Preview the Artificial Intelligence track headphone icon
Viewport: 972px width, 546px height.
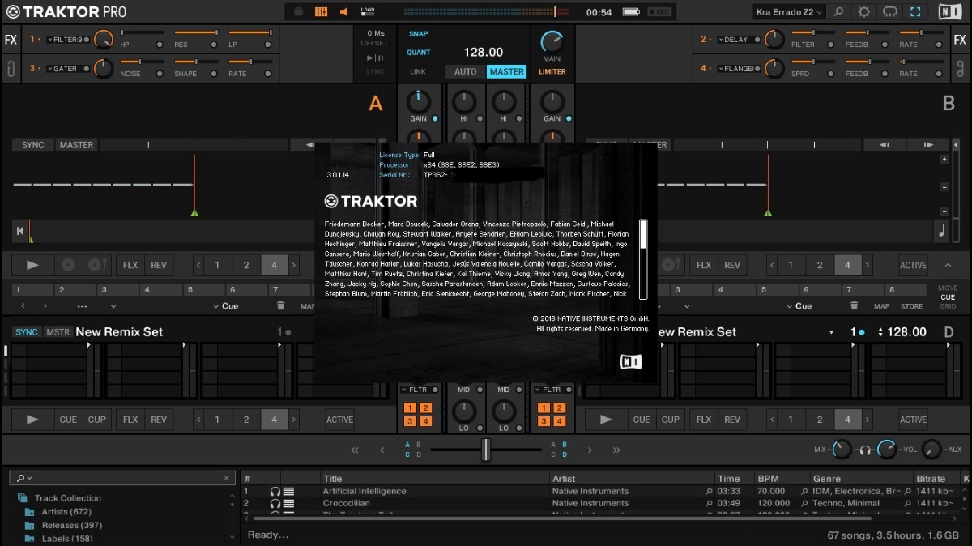pos(275,491)
